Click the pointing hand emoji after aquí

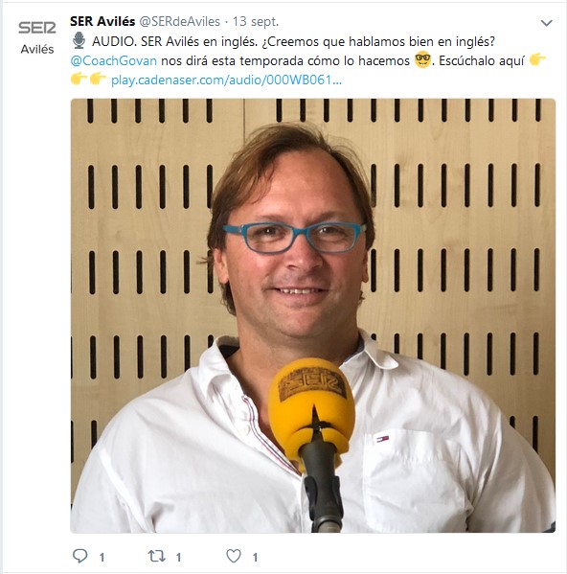coord(537,59)
